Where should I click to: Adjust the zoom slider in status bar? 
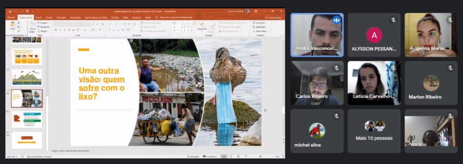click(x=260, y=157)
